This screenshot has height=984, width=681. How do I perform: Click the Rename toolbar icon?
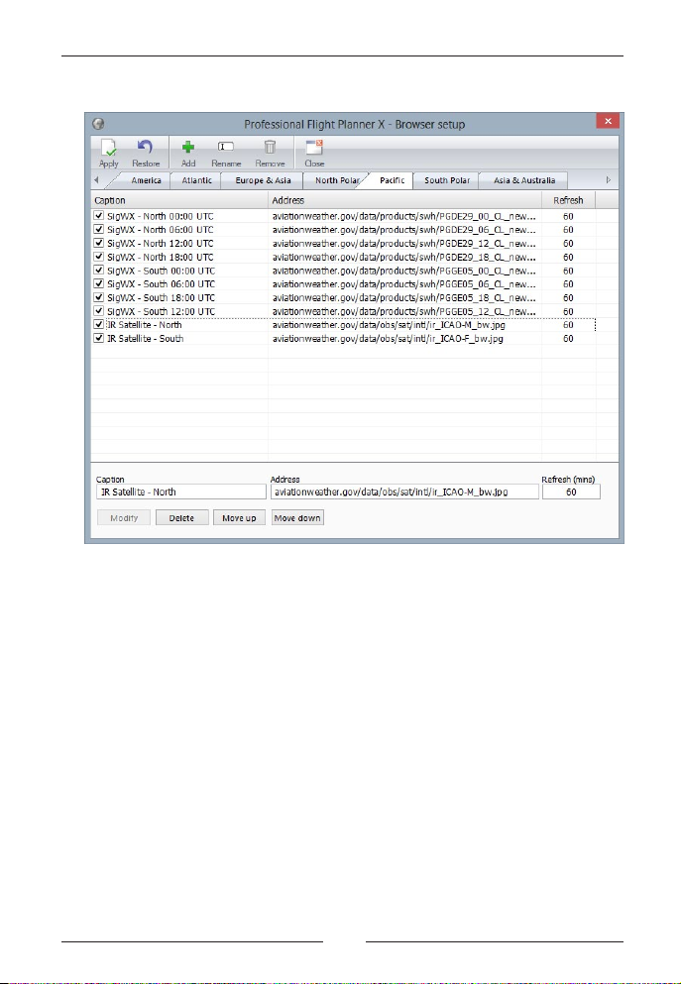click(226, 154)
